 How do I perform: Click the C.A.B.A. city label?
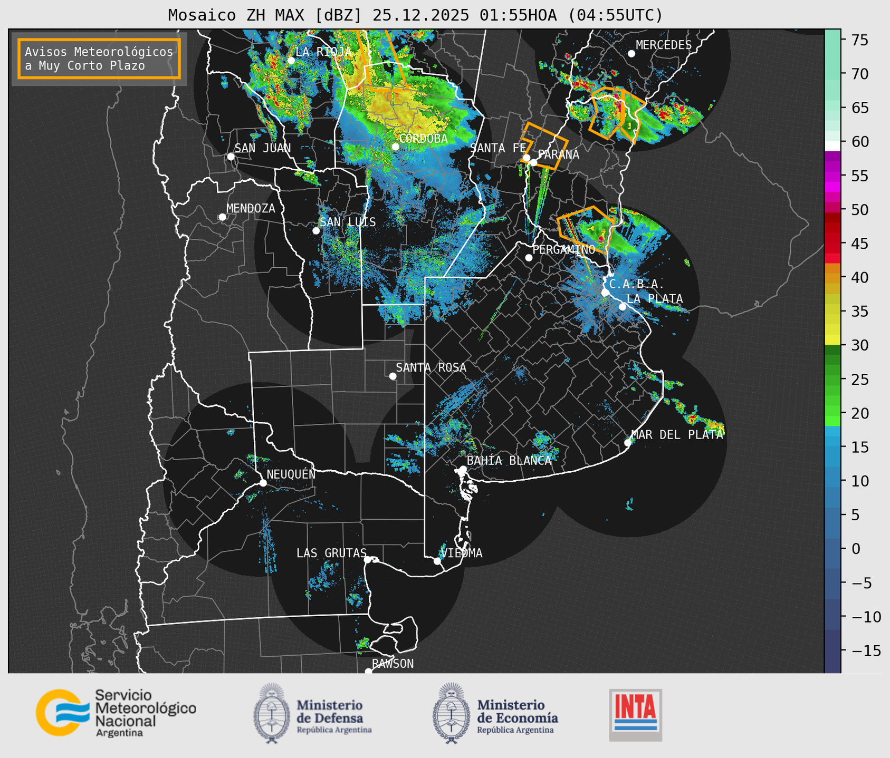pyautogui.click(x=637, y=284)
